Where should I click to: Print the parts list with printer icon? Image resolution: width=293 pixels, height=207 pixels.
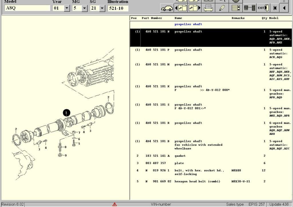pyautogui.click(x=208, y=8)
